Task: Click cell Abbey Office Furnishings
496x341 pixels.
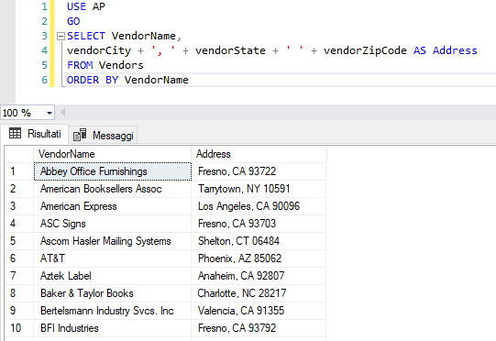Action: point(112,171)
